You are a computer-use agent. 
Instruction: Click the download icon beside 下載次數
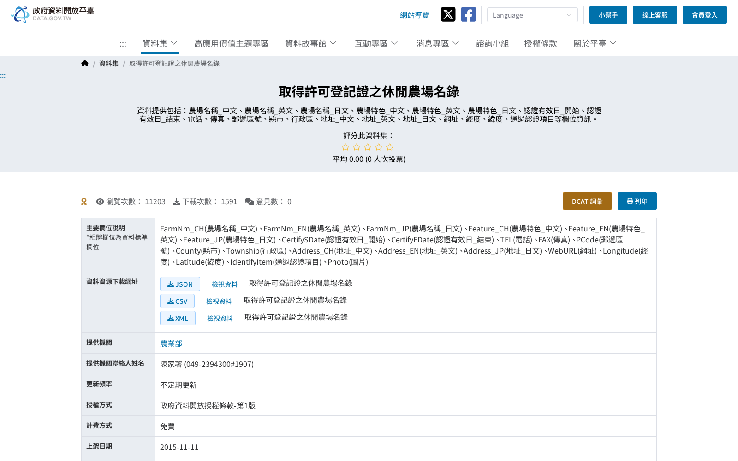[177, 201]
